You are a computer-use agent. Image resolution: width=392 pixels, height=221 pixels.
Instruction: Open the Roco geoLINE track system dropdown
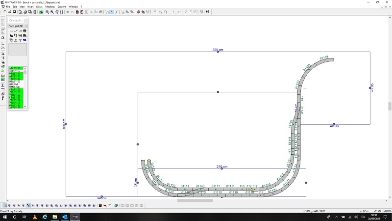(18, 26)
